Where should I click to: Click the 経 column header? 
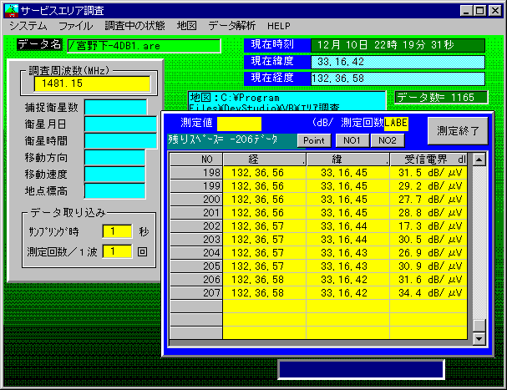[264, 160]
